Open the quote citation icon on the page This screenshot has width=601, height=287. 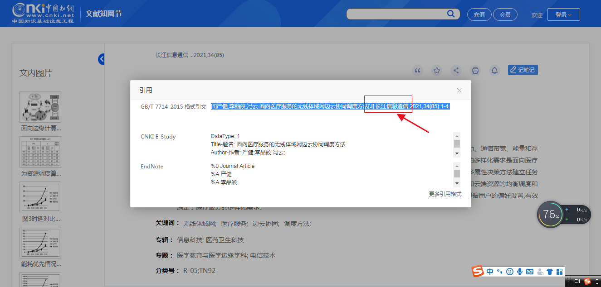418,70
